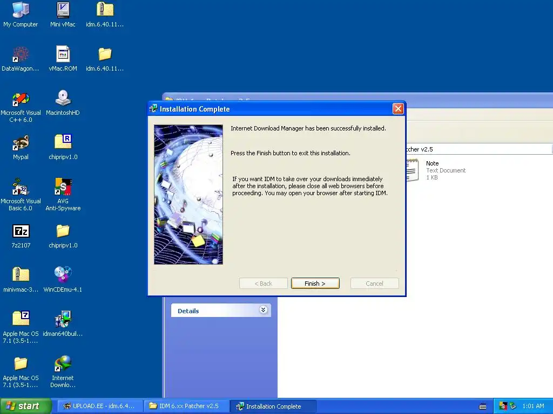
Task: Close the Installation Complete dialog
Action: [x=398, y=109]
